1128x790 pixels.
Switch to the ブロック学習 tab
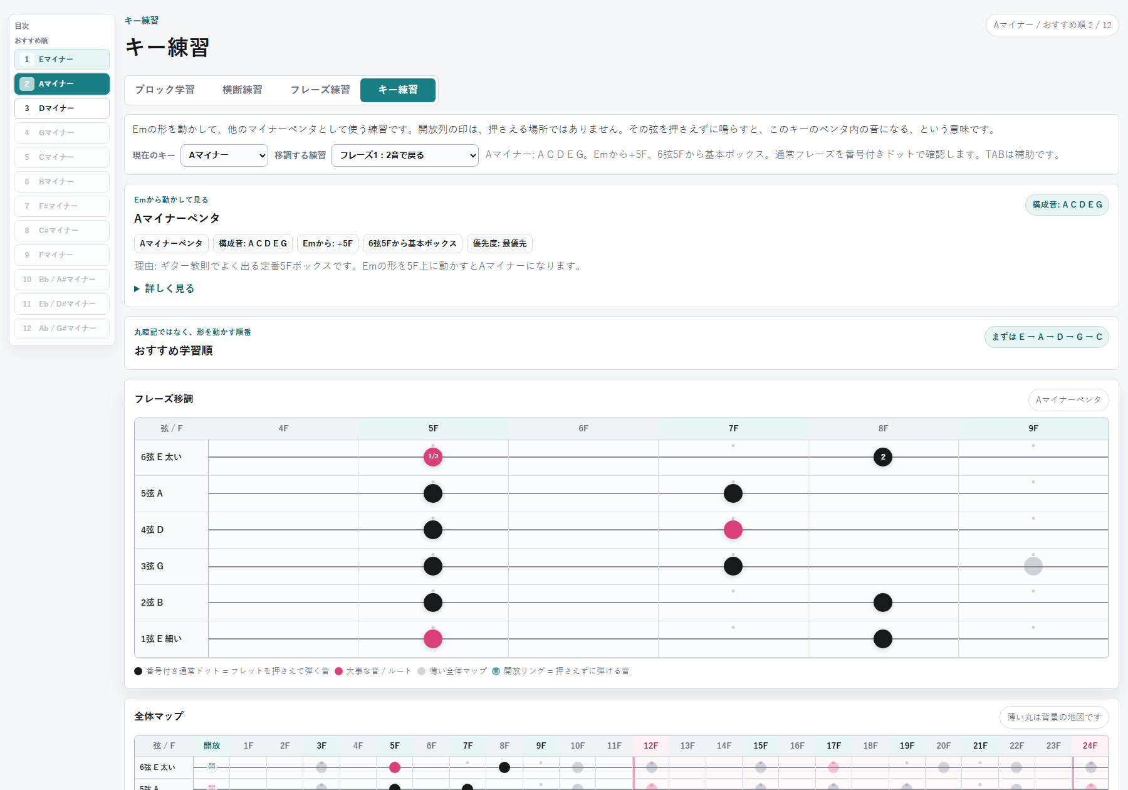165,90
